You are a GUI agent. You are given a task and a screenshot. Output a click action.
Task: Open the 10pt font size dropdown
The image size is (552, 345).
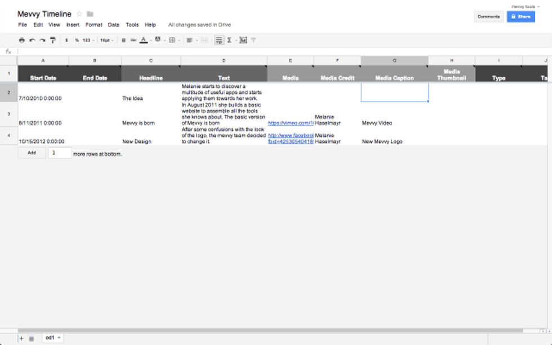click(x=106, y=41)
